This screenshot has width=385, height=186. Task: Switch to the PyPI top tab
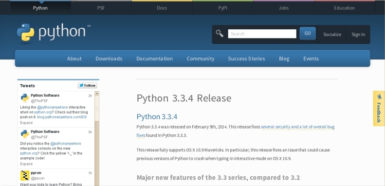223,8
